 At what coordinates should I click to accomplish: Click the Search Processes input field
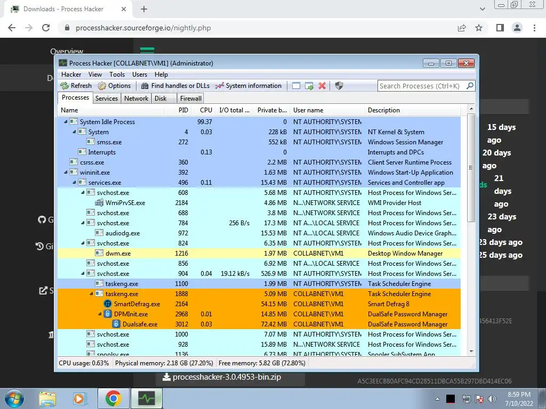(421, 86)
